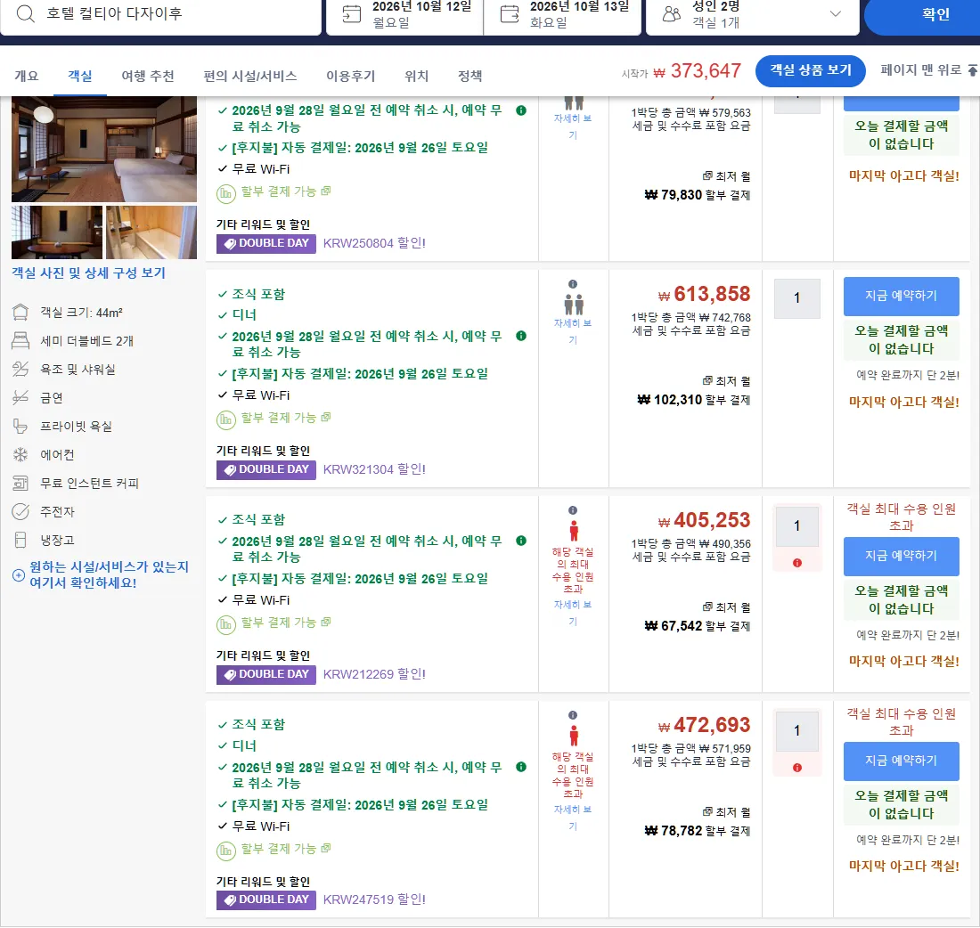Click cancellation info icon in 613,858 offer
980x928 pixels.
coord(521,336)
